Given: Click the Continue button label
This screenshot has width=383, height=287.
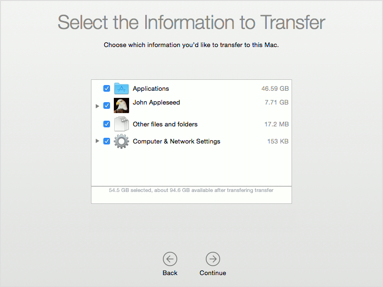Looking at the screenshot, I should coord(213,273).
